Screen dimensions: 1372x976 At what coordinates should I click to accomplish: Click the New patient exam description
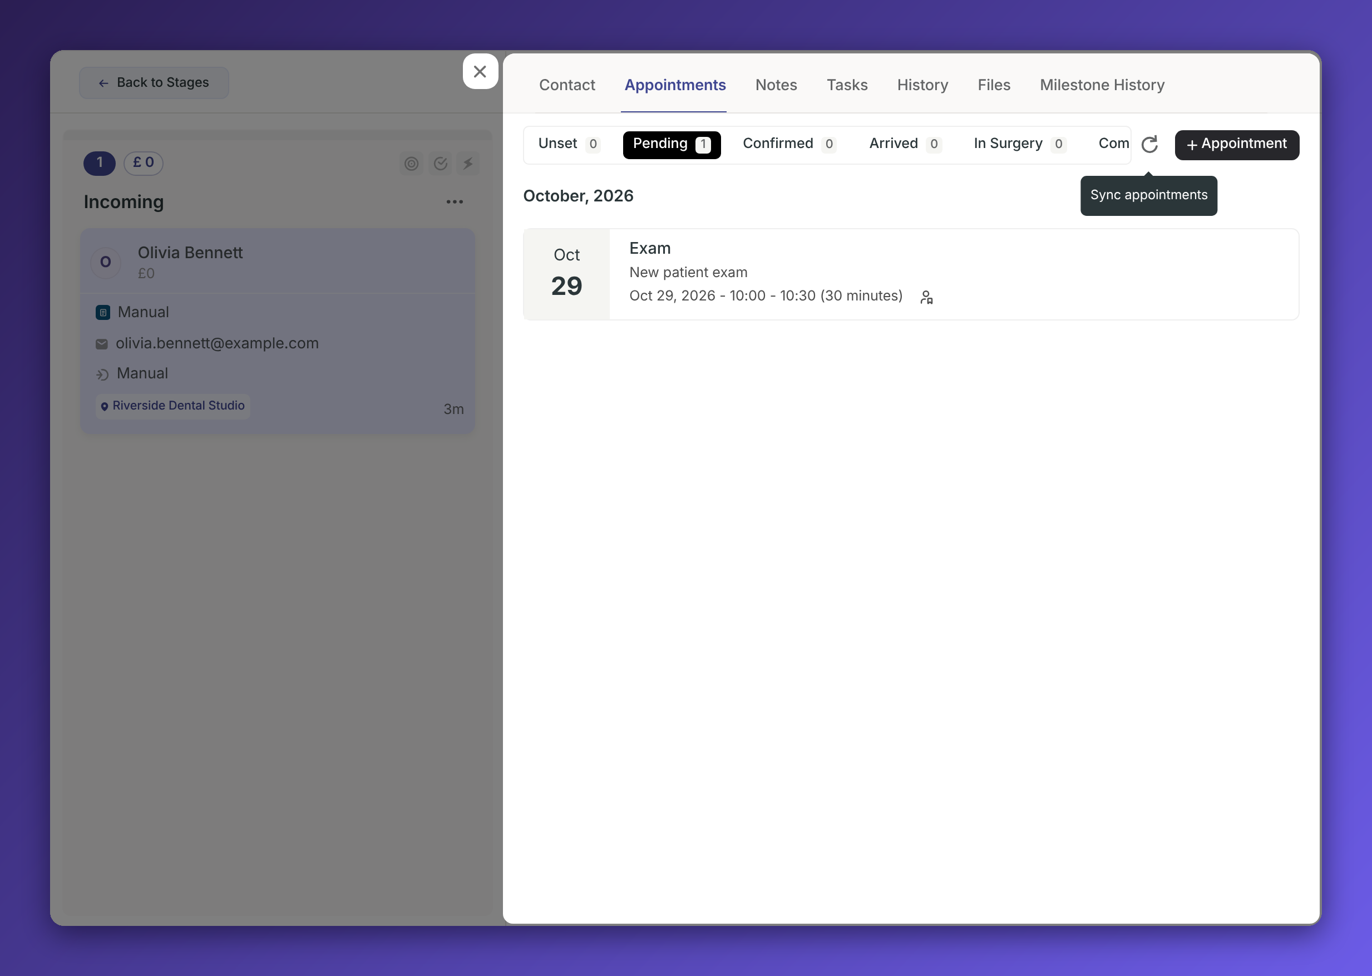688,272
